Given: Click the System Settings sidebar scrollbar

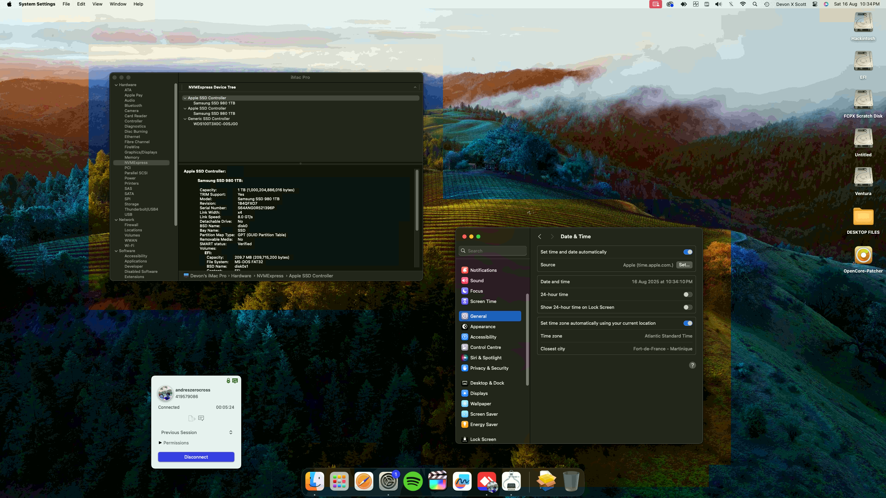Looking at the screenshot, I should pyautogui.click(x=527, y=339).
